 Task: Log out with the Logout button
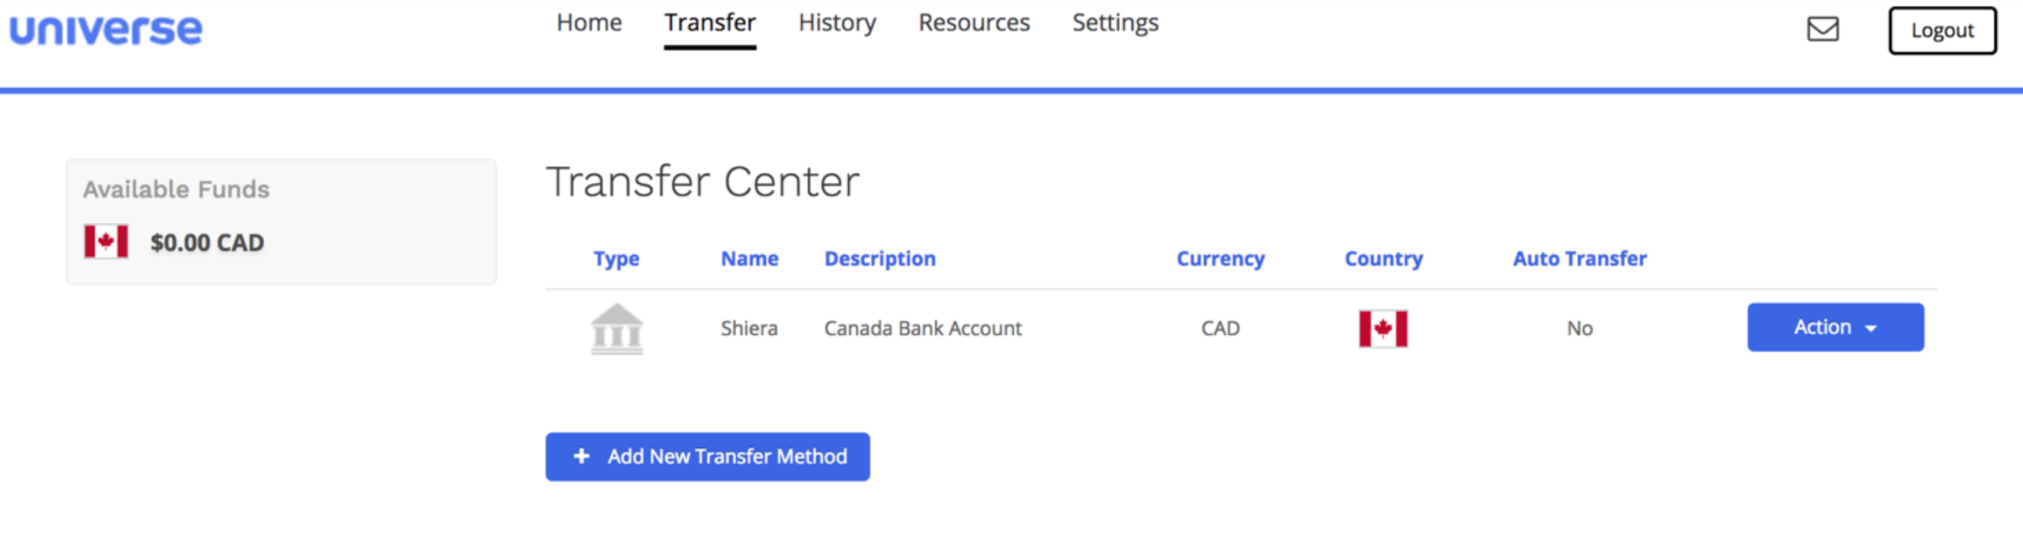[1942, 31]
